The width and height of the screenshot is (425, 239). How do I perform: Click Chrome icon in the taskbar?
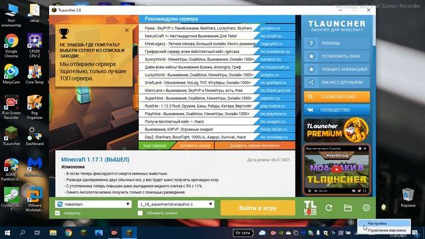68,232
